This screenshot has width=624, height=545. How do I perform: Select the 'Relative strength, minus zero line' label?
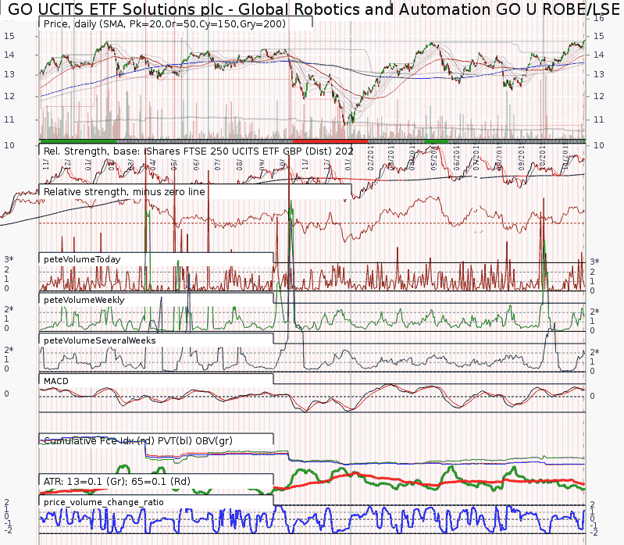[124, 192]
